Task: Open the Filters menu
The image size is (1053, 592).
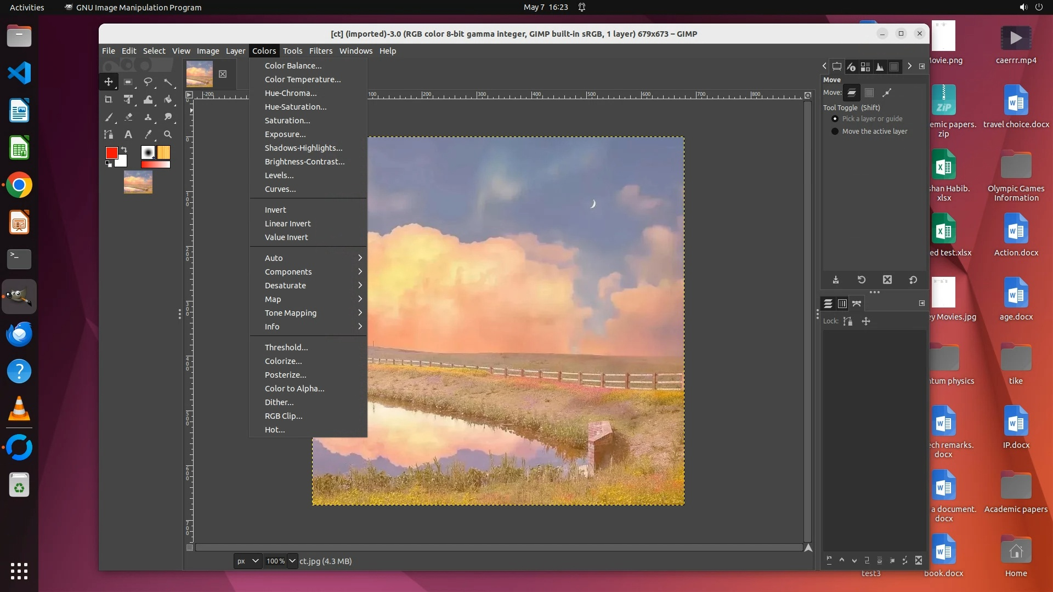Action: (x=320, y=51)
